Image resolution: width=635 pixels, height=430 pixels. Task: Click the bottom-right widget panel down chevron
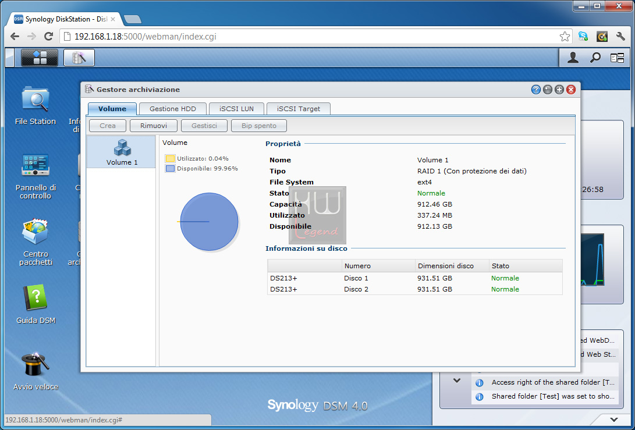point(614,420)
